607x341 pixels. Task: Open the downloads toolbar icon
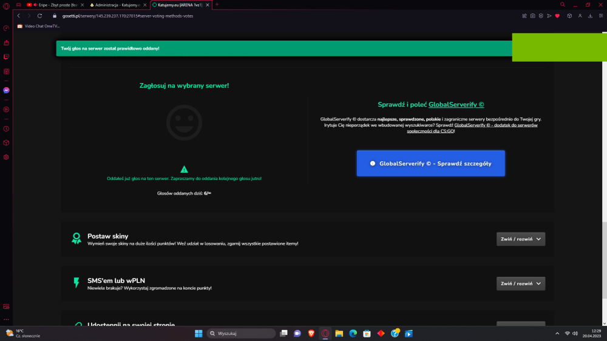pos(591,16)
